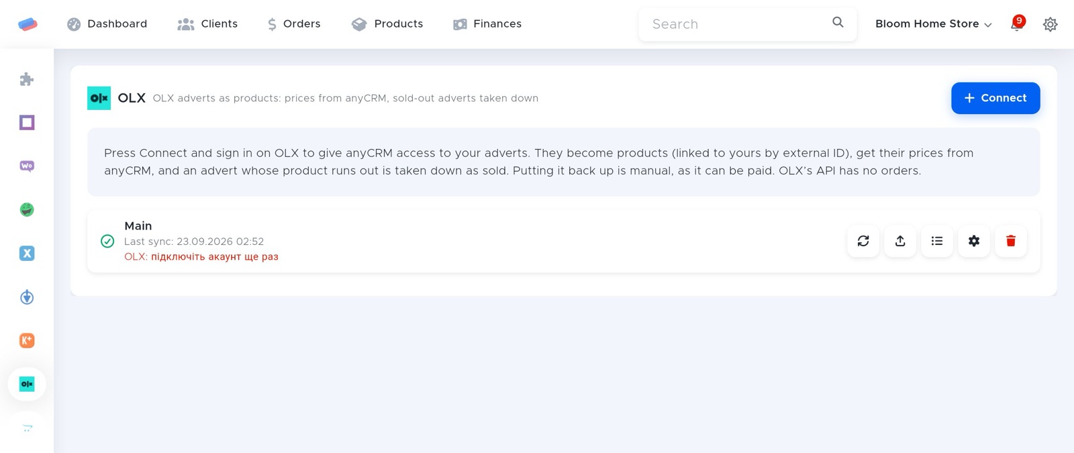Sync the Main account with refresh icon

click(x=863, y=241)
